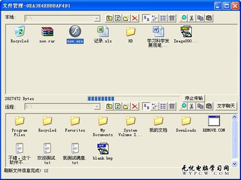Open the local drive path dropdown
Screen dimensions: 241x180
(96, 18)
